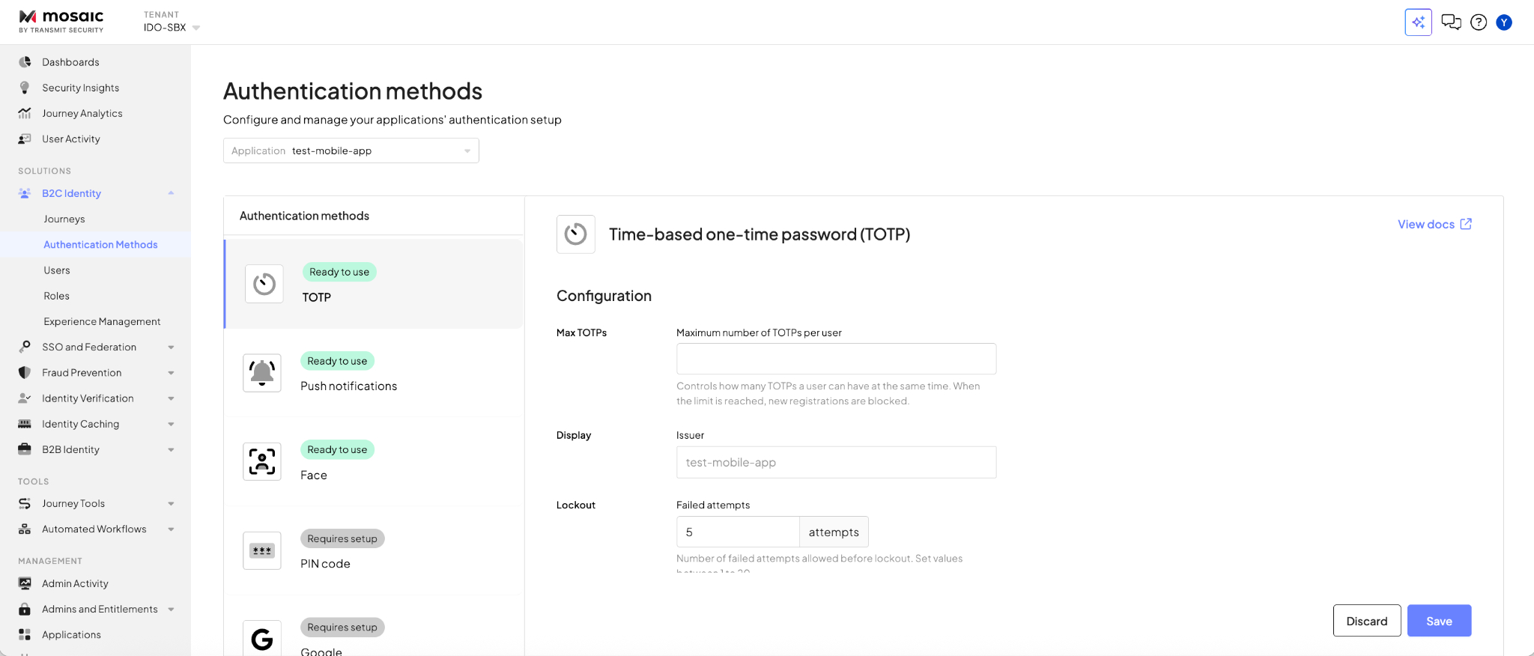Go to Journeys in sidebar
Image resolution: width=1534 pixels, height=656 pixels.
click(x=64, y=219)
